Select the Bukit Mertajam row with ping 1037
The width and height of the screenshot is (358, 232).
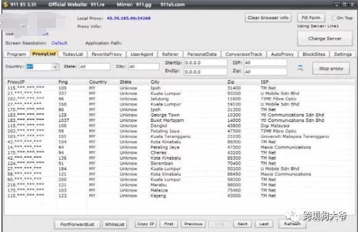[x=179, y=121]
